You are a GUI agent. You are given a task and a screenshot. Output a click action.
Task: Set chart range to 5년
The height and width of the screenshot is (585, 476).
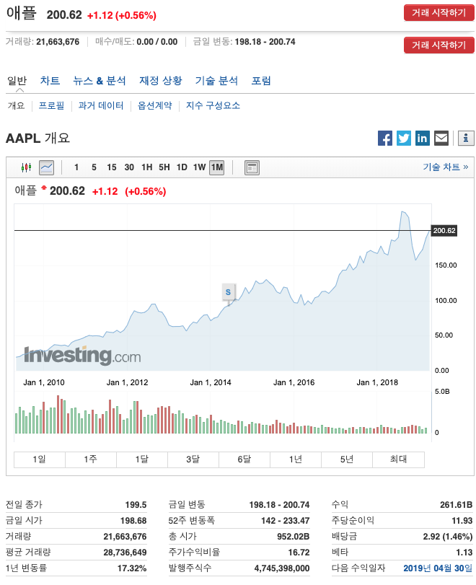[x=347, y=459]
